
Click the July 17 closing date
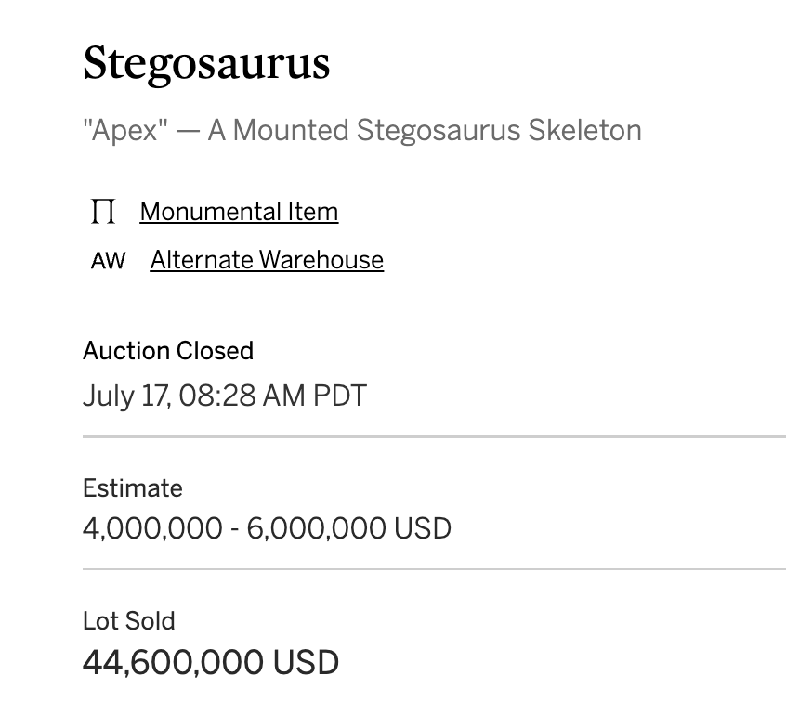coord(126,396)
